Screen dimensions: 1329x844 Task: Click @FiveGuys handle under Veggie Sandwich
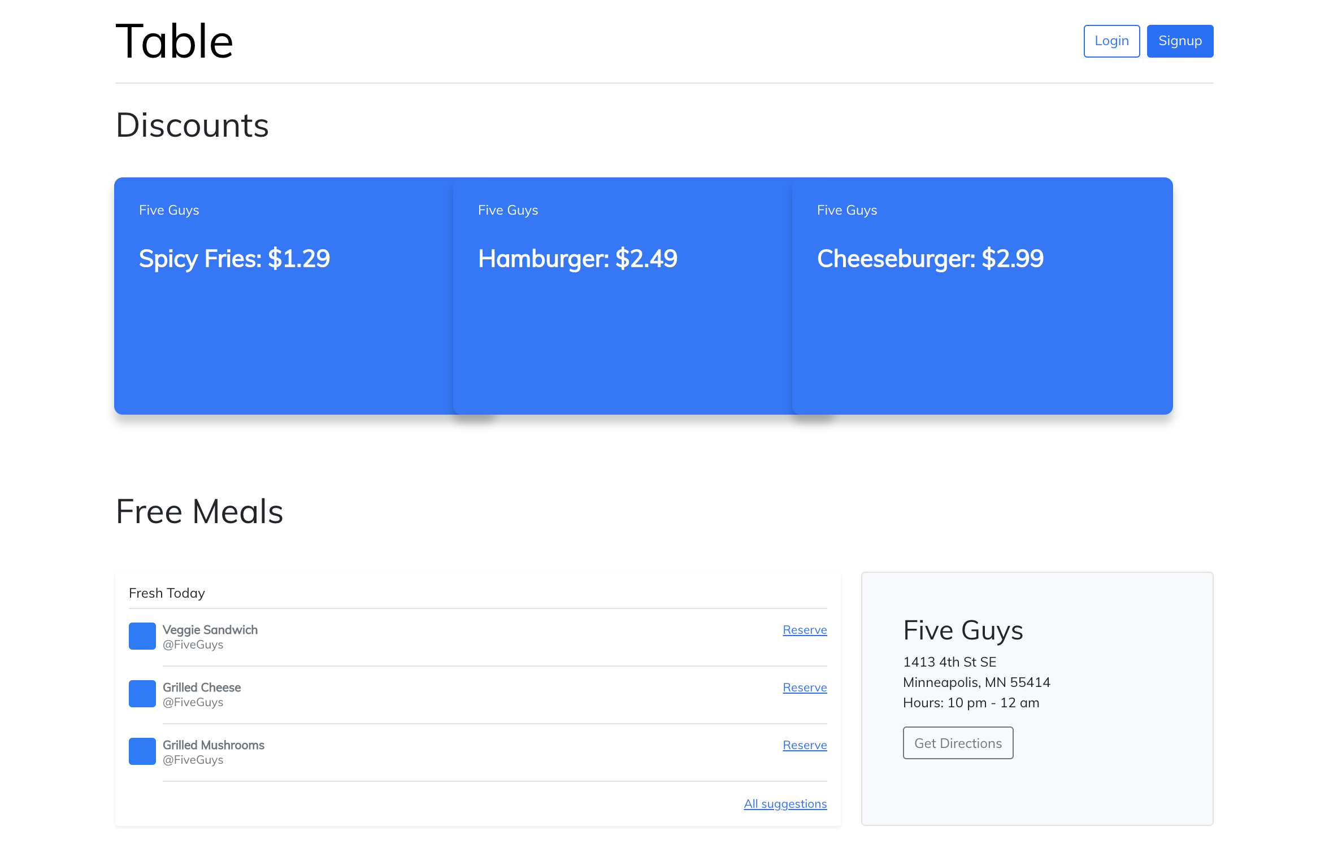193,645
